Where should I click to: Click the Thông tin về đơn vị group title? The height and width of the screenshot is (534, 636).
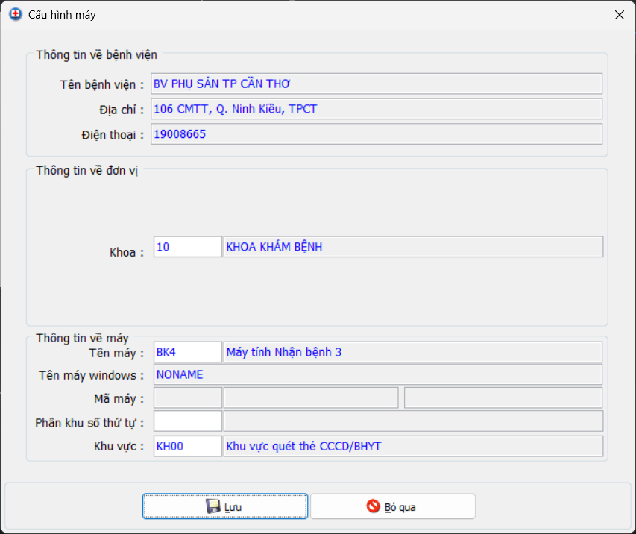(86, 171)
